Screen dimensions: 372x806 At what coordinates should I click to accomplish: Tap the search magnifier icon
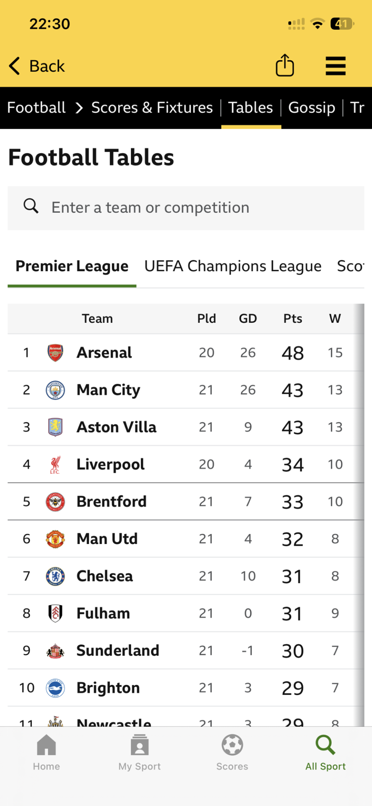pos(31,207)
